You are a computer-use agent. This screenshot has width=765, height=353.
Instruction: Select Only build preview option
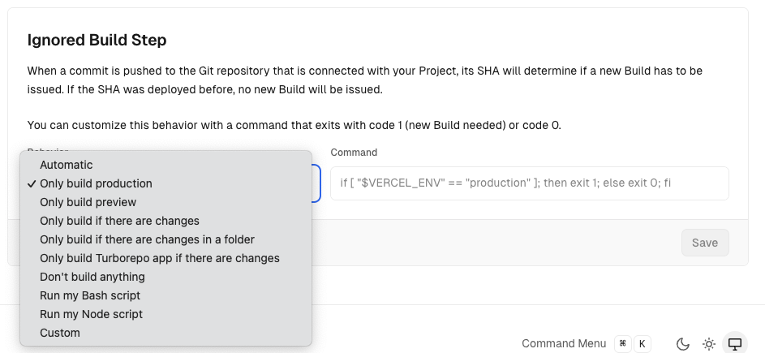coord(88,202)
